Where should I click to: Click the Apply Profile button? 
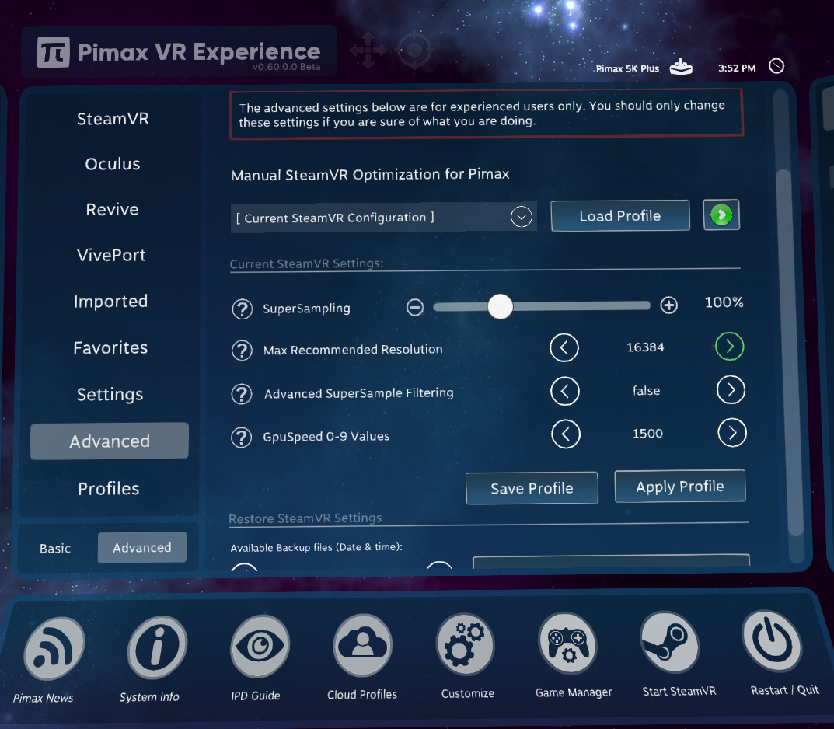[680, 486]
